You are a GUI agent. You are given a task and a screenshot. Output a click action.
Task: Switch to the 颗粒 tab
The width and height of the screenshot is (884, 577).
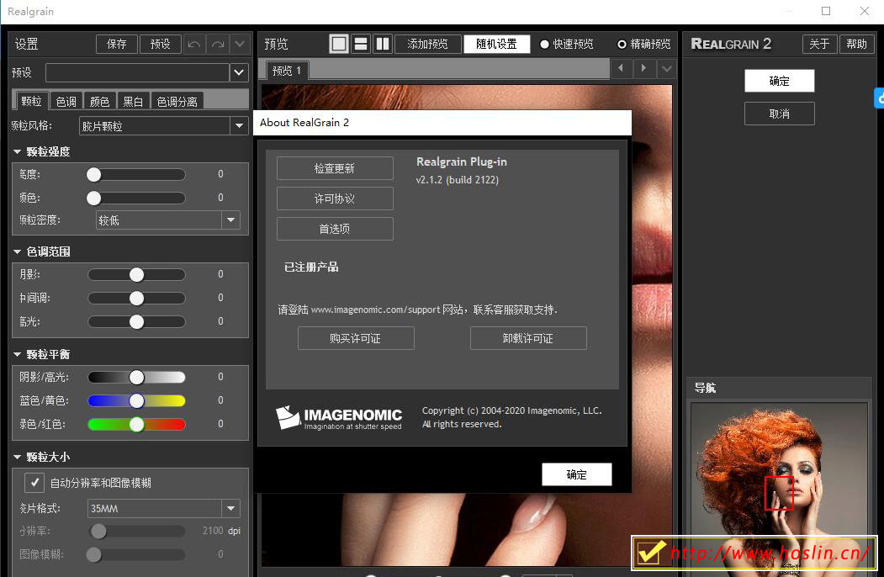pos(32,101)
